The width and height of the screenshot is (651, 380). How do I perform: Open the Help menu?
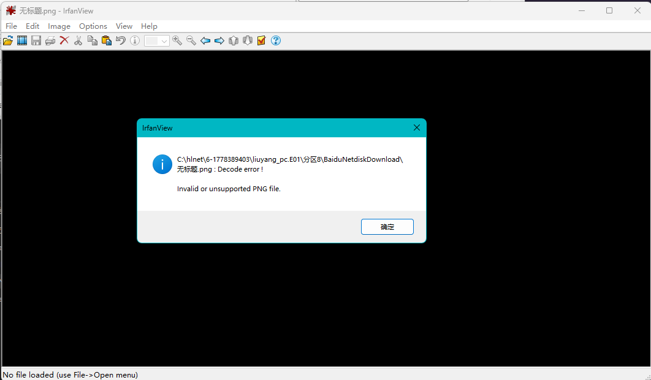149,26
